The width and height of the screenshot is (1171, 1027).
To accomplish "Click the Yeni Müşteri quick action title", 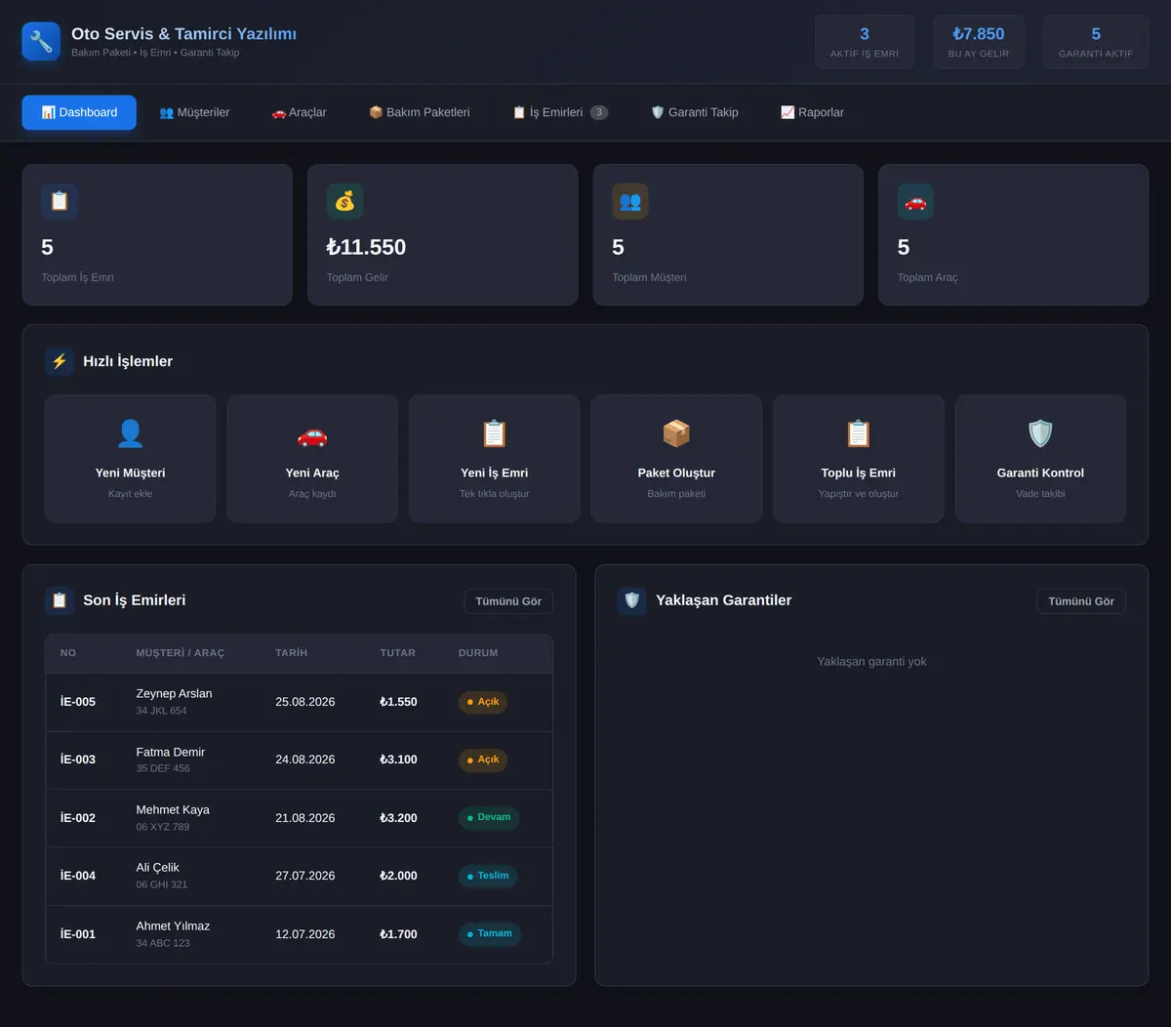I will [130, 472].
